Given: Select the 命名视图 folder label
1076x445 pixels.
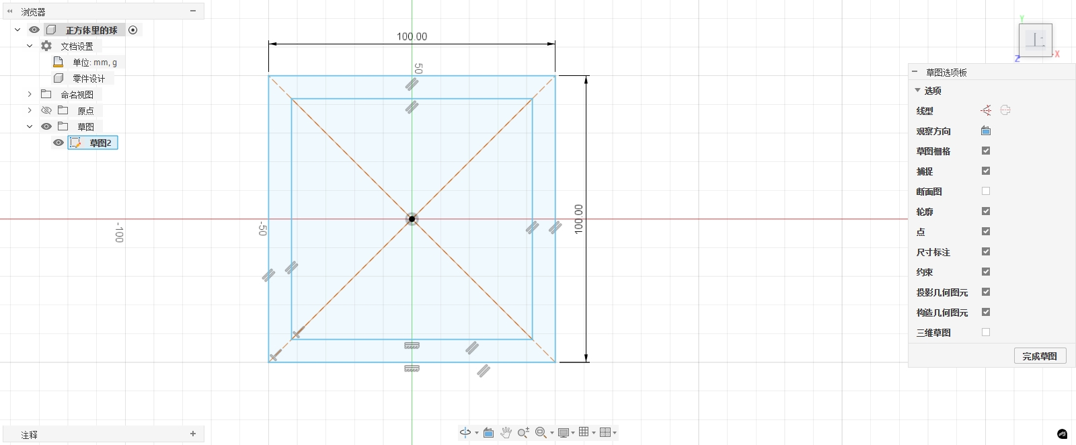Looking at the screenshot, I should pyautogui.click(x=77, y=95).
